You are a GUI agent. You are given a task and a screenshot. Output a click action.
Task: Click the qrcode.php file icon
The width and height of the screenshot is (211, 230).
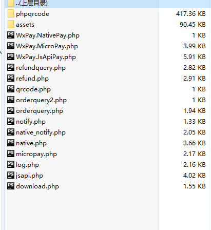pyautogui.click(x=11, y=89)
